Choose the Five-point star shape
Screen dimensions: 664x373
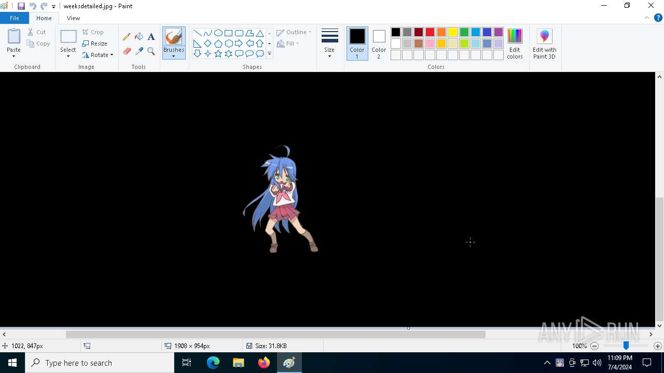tap(218, 54)
